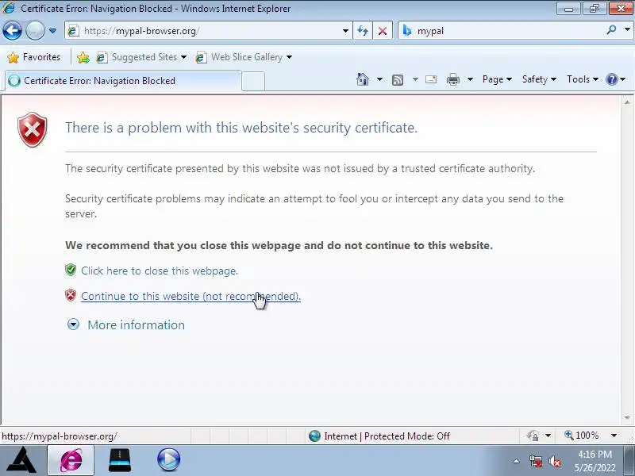Click the Help question mark icon
Image resolution: width=635 pixels, height=476 pixels.
click(x=611, y=79)
